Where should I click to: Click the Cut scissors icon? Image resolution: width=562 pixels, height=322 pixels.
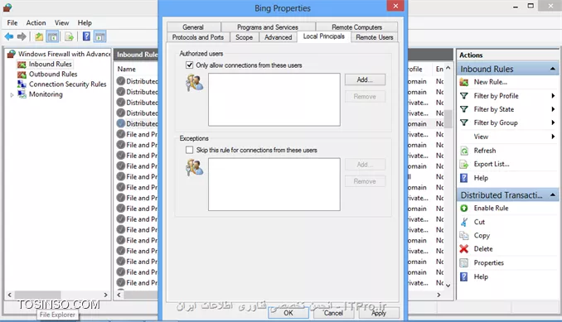pyautogui.click(x=464, y=222)
